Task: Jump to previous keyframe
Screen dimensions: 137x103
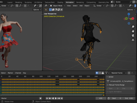Action: (50, 98)
